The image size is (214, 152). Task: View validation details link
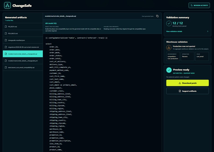click(174, 31)
